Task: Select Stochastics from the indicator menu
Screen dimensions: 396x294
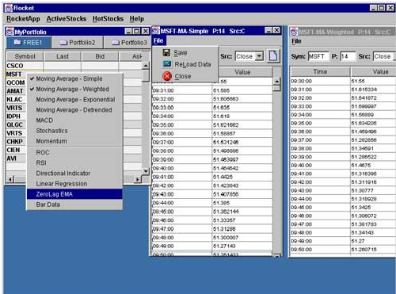Action: [x=74, y=131]
